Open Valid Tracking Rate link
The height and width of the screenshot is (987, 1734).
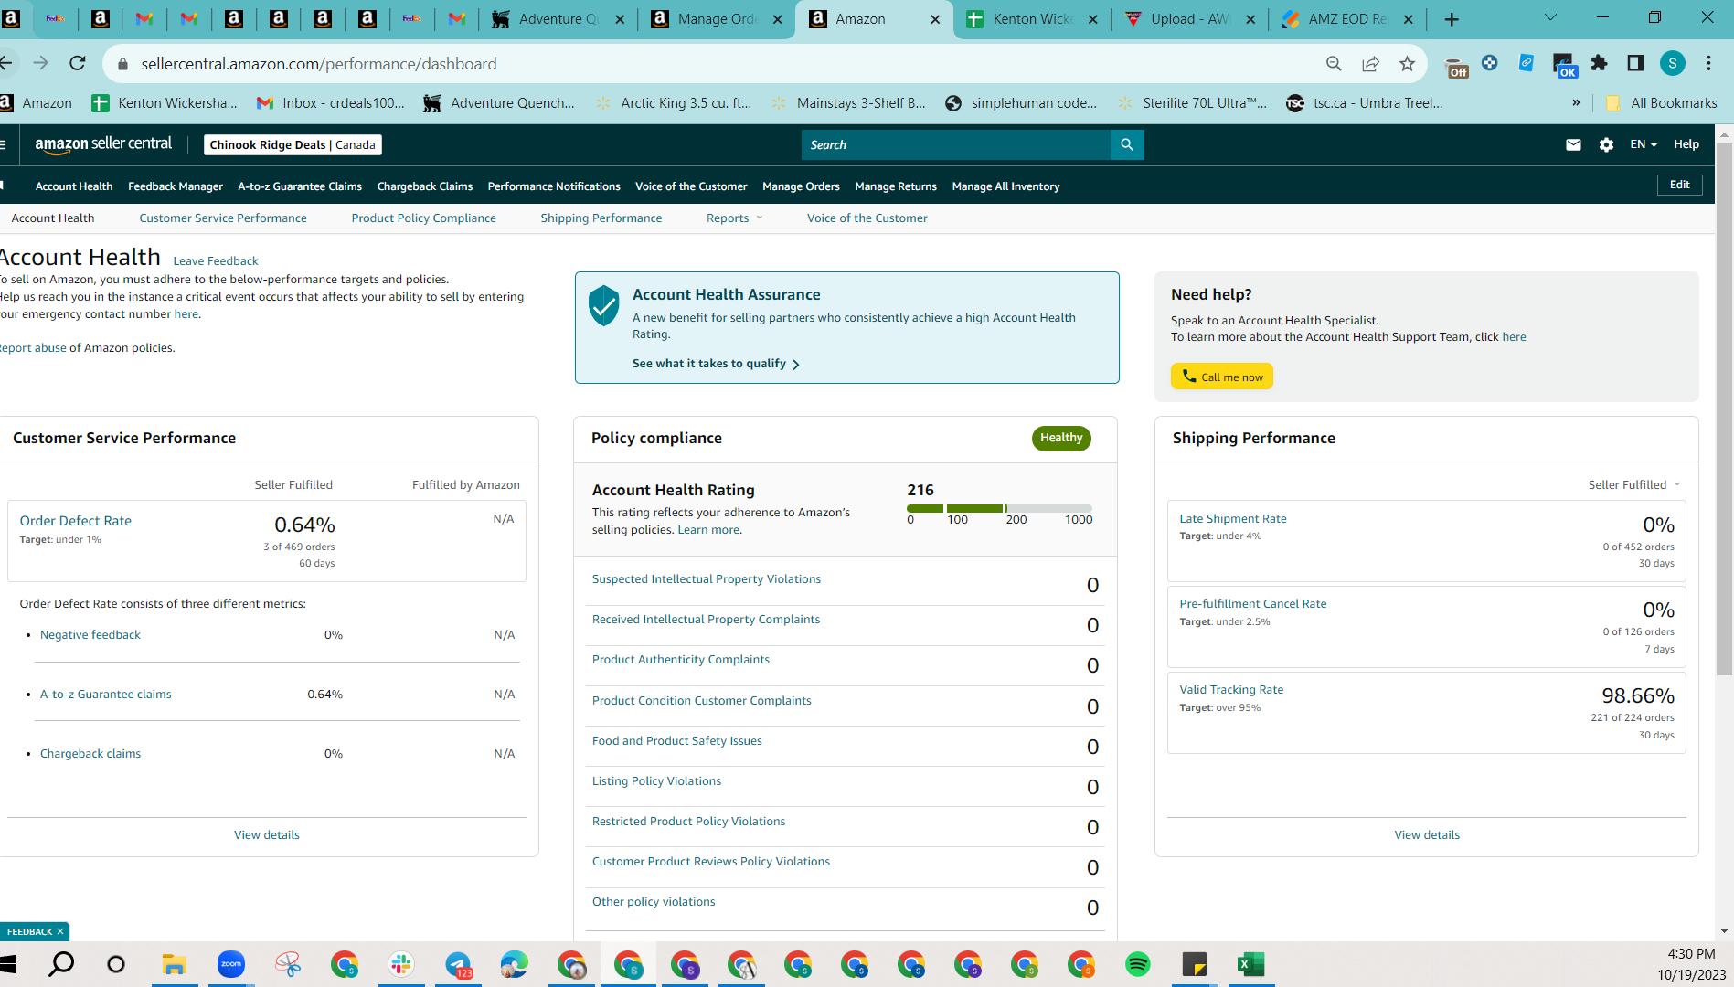[x=1231, y=690]
